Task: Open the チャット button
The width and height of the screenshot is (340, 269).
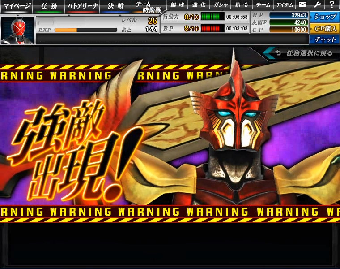Action: [x=325, y=39]
